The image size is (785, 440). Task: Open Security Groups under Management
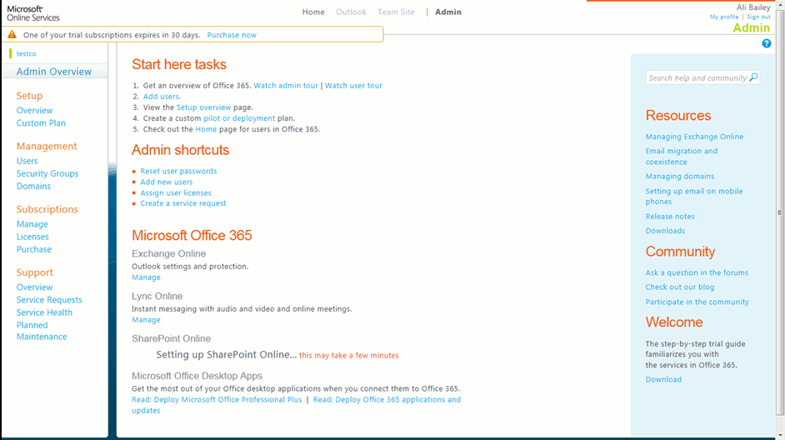click(x=47, y=173)
